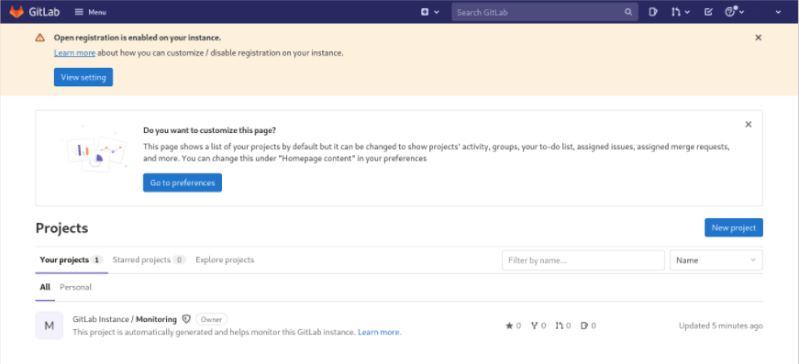
Task: Expand the user avatar dropdown arrow
Action: coord(778,12)
